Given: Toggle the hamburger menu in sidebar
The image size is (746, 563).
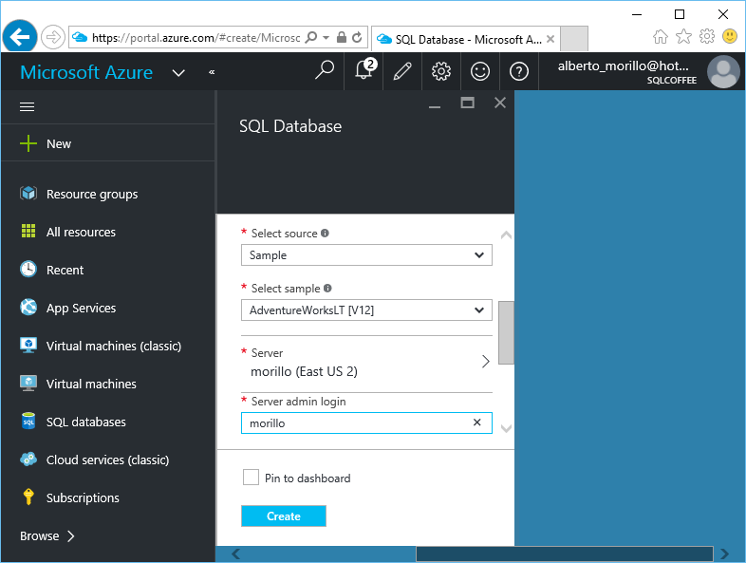Looking at the screenshot, I should pyautogui.click(x=28, y=106).
